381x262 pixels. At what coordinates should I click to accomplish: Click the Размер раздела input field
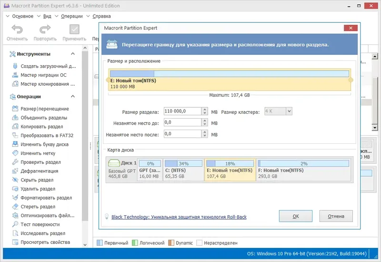point(183,111)
